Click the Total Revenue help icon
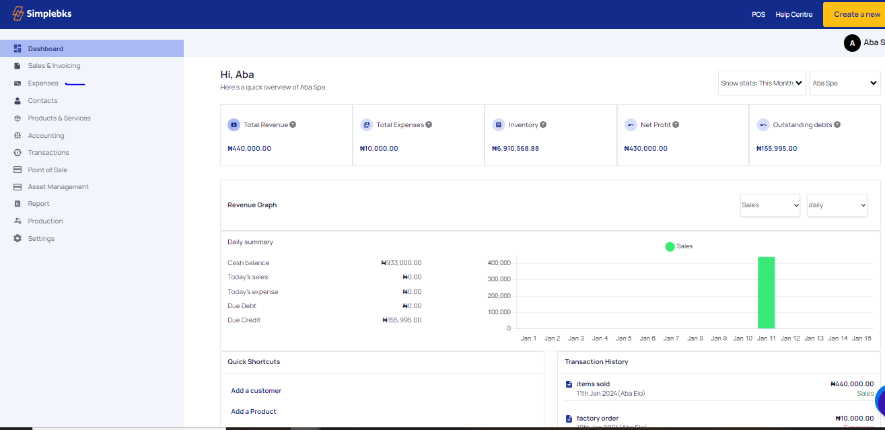This screenshot has width=885, height=430. coord(293,124)
